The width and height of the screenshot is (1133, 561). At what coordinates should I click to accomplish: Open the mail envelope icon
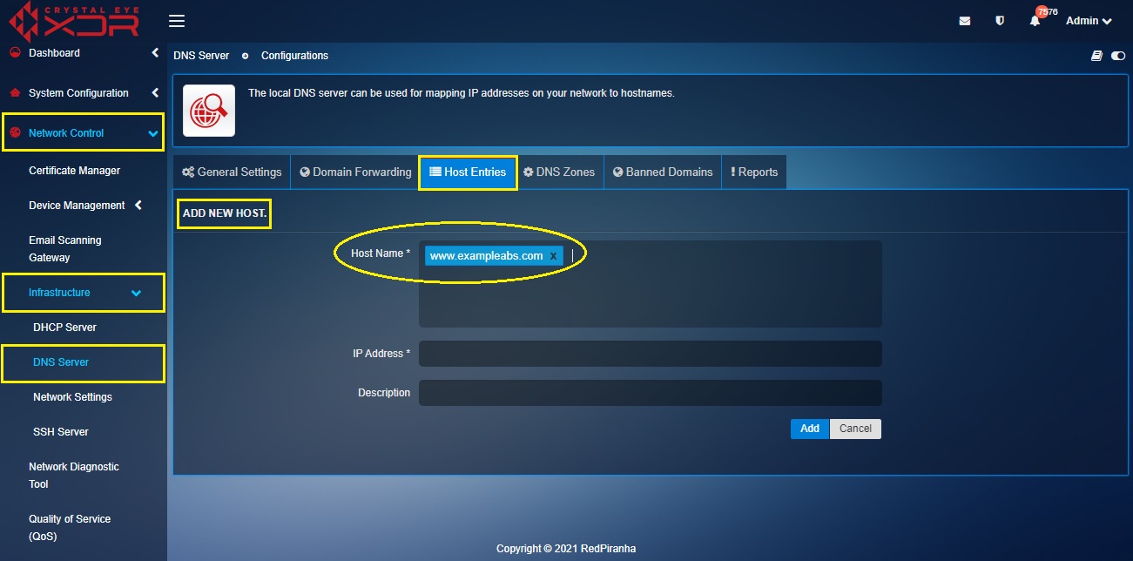pos(965,21)
